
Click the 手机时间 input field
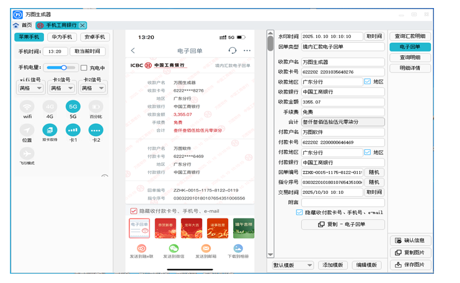click(x=55, y=51)
